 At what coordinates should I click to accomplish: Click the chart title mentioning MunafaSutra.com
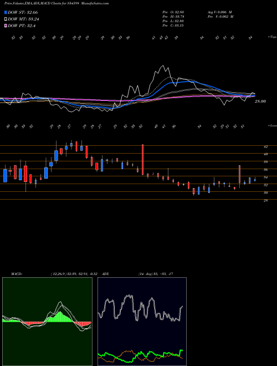[x=57, y=4]
